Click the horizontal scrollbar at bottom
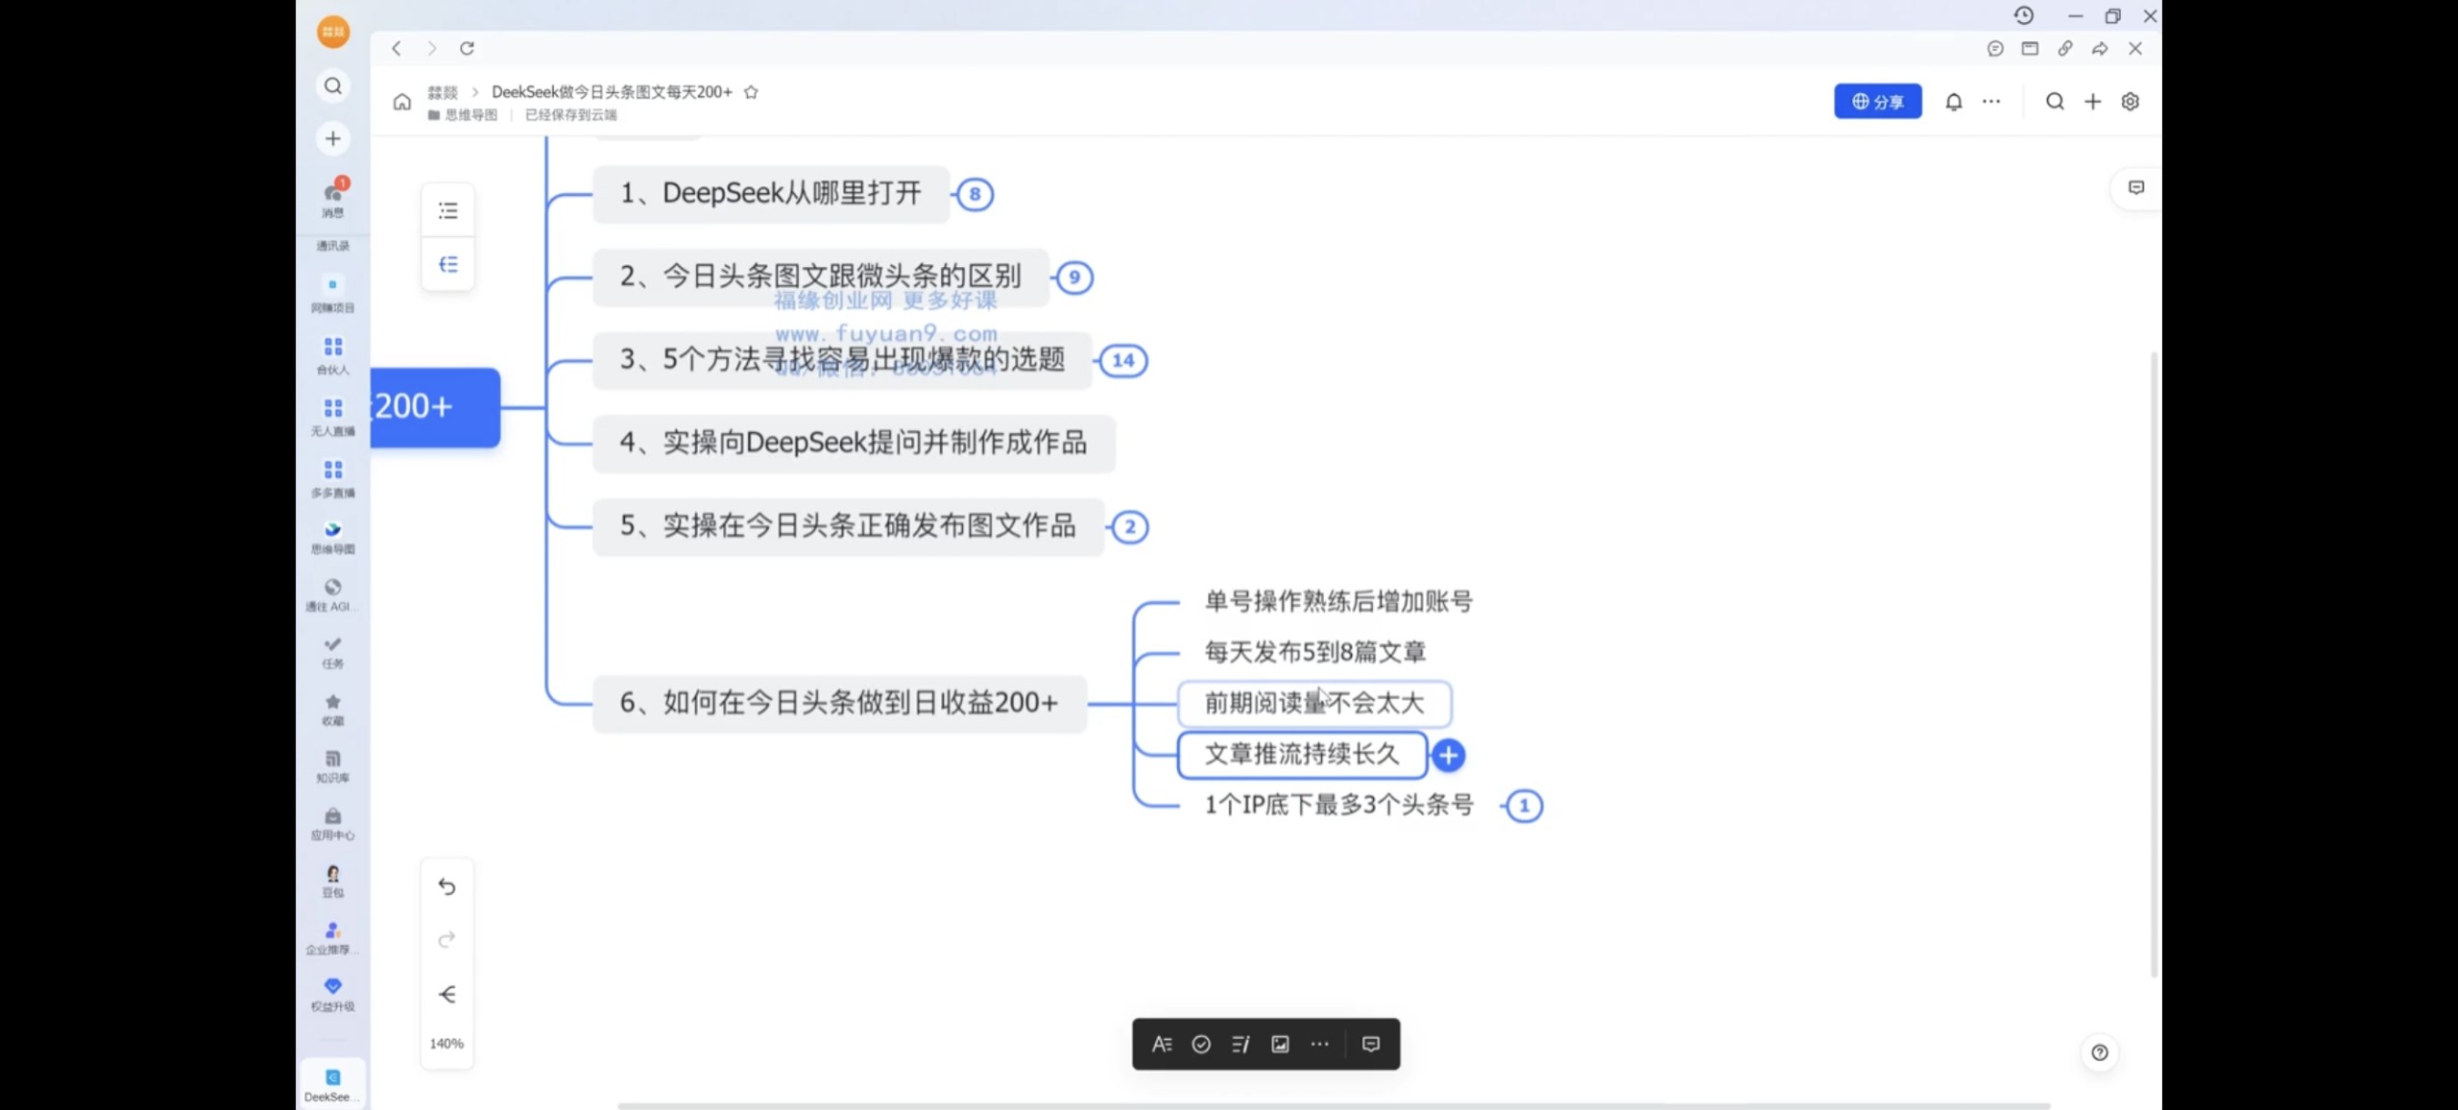The width and height of the screenshot is (2458, 1110). (1333, 1106)
